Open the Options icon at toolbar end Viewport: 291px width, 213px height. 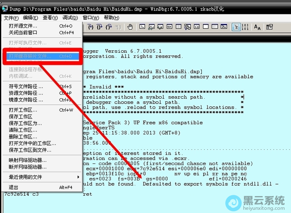pyautogui.click(x=269, y=27)
